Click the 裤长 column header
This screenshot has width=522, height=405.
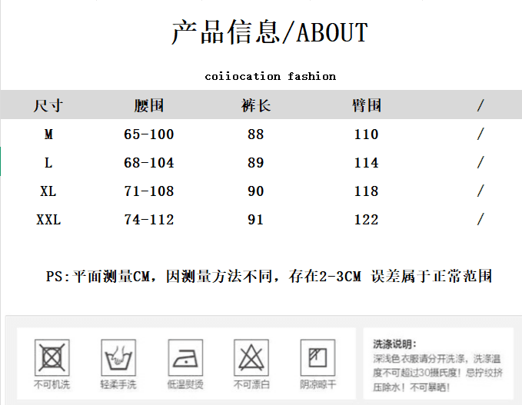click(256, 106)
